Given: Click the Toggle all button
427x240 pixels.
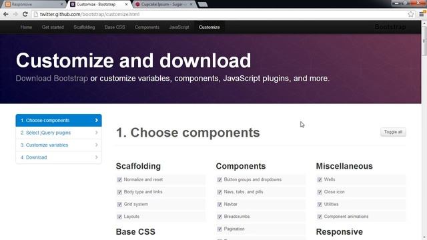Looking at the screenshot, I should tap(393, 132).
